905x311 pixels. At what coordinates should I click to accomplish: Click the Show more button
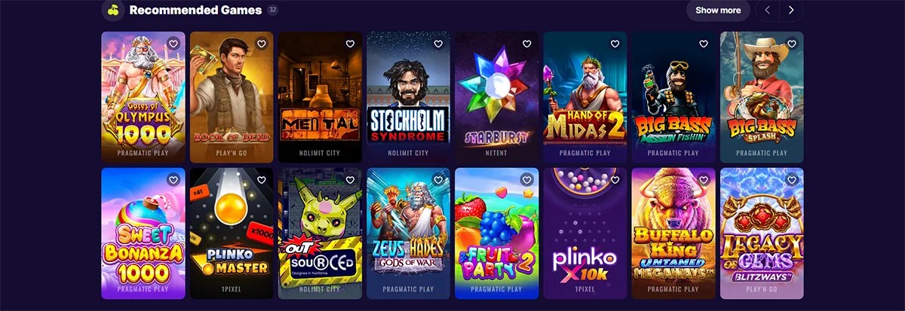718,11
